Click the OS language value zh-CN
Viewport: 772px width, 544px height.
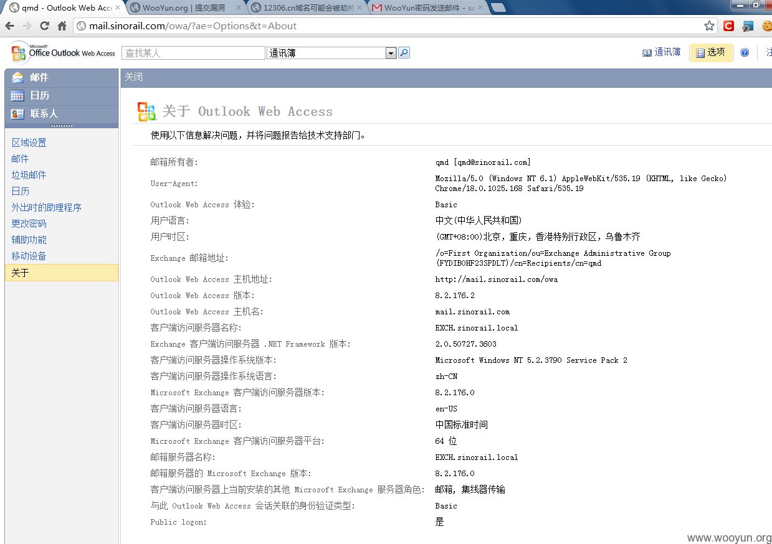446,377
